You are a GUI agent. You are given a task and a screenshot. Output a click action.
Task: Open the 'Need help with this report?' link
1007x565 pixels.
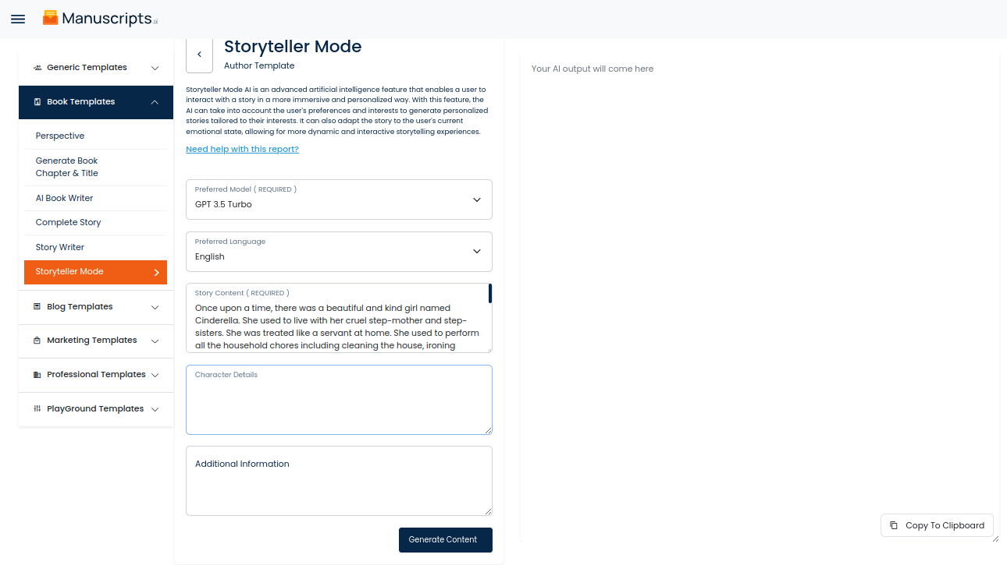pyautogui.click(x=242, y=149)
